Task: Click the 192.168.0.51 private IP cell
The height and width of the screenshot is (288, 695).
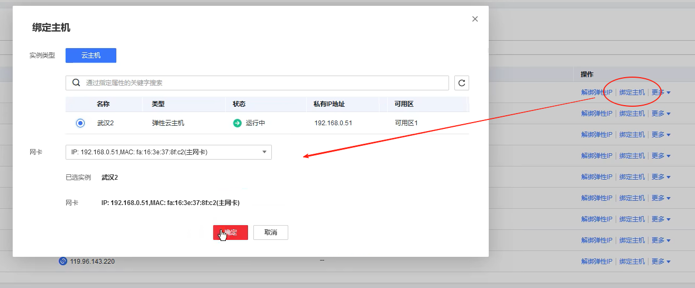Action: click(333, 123)
